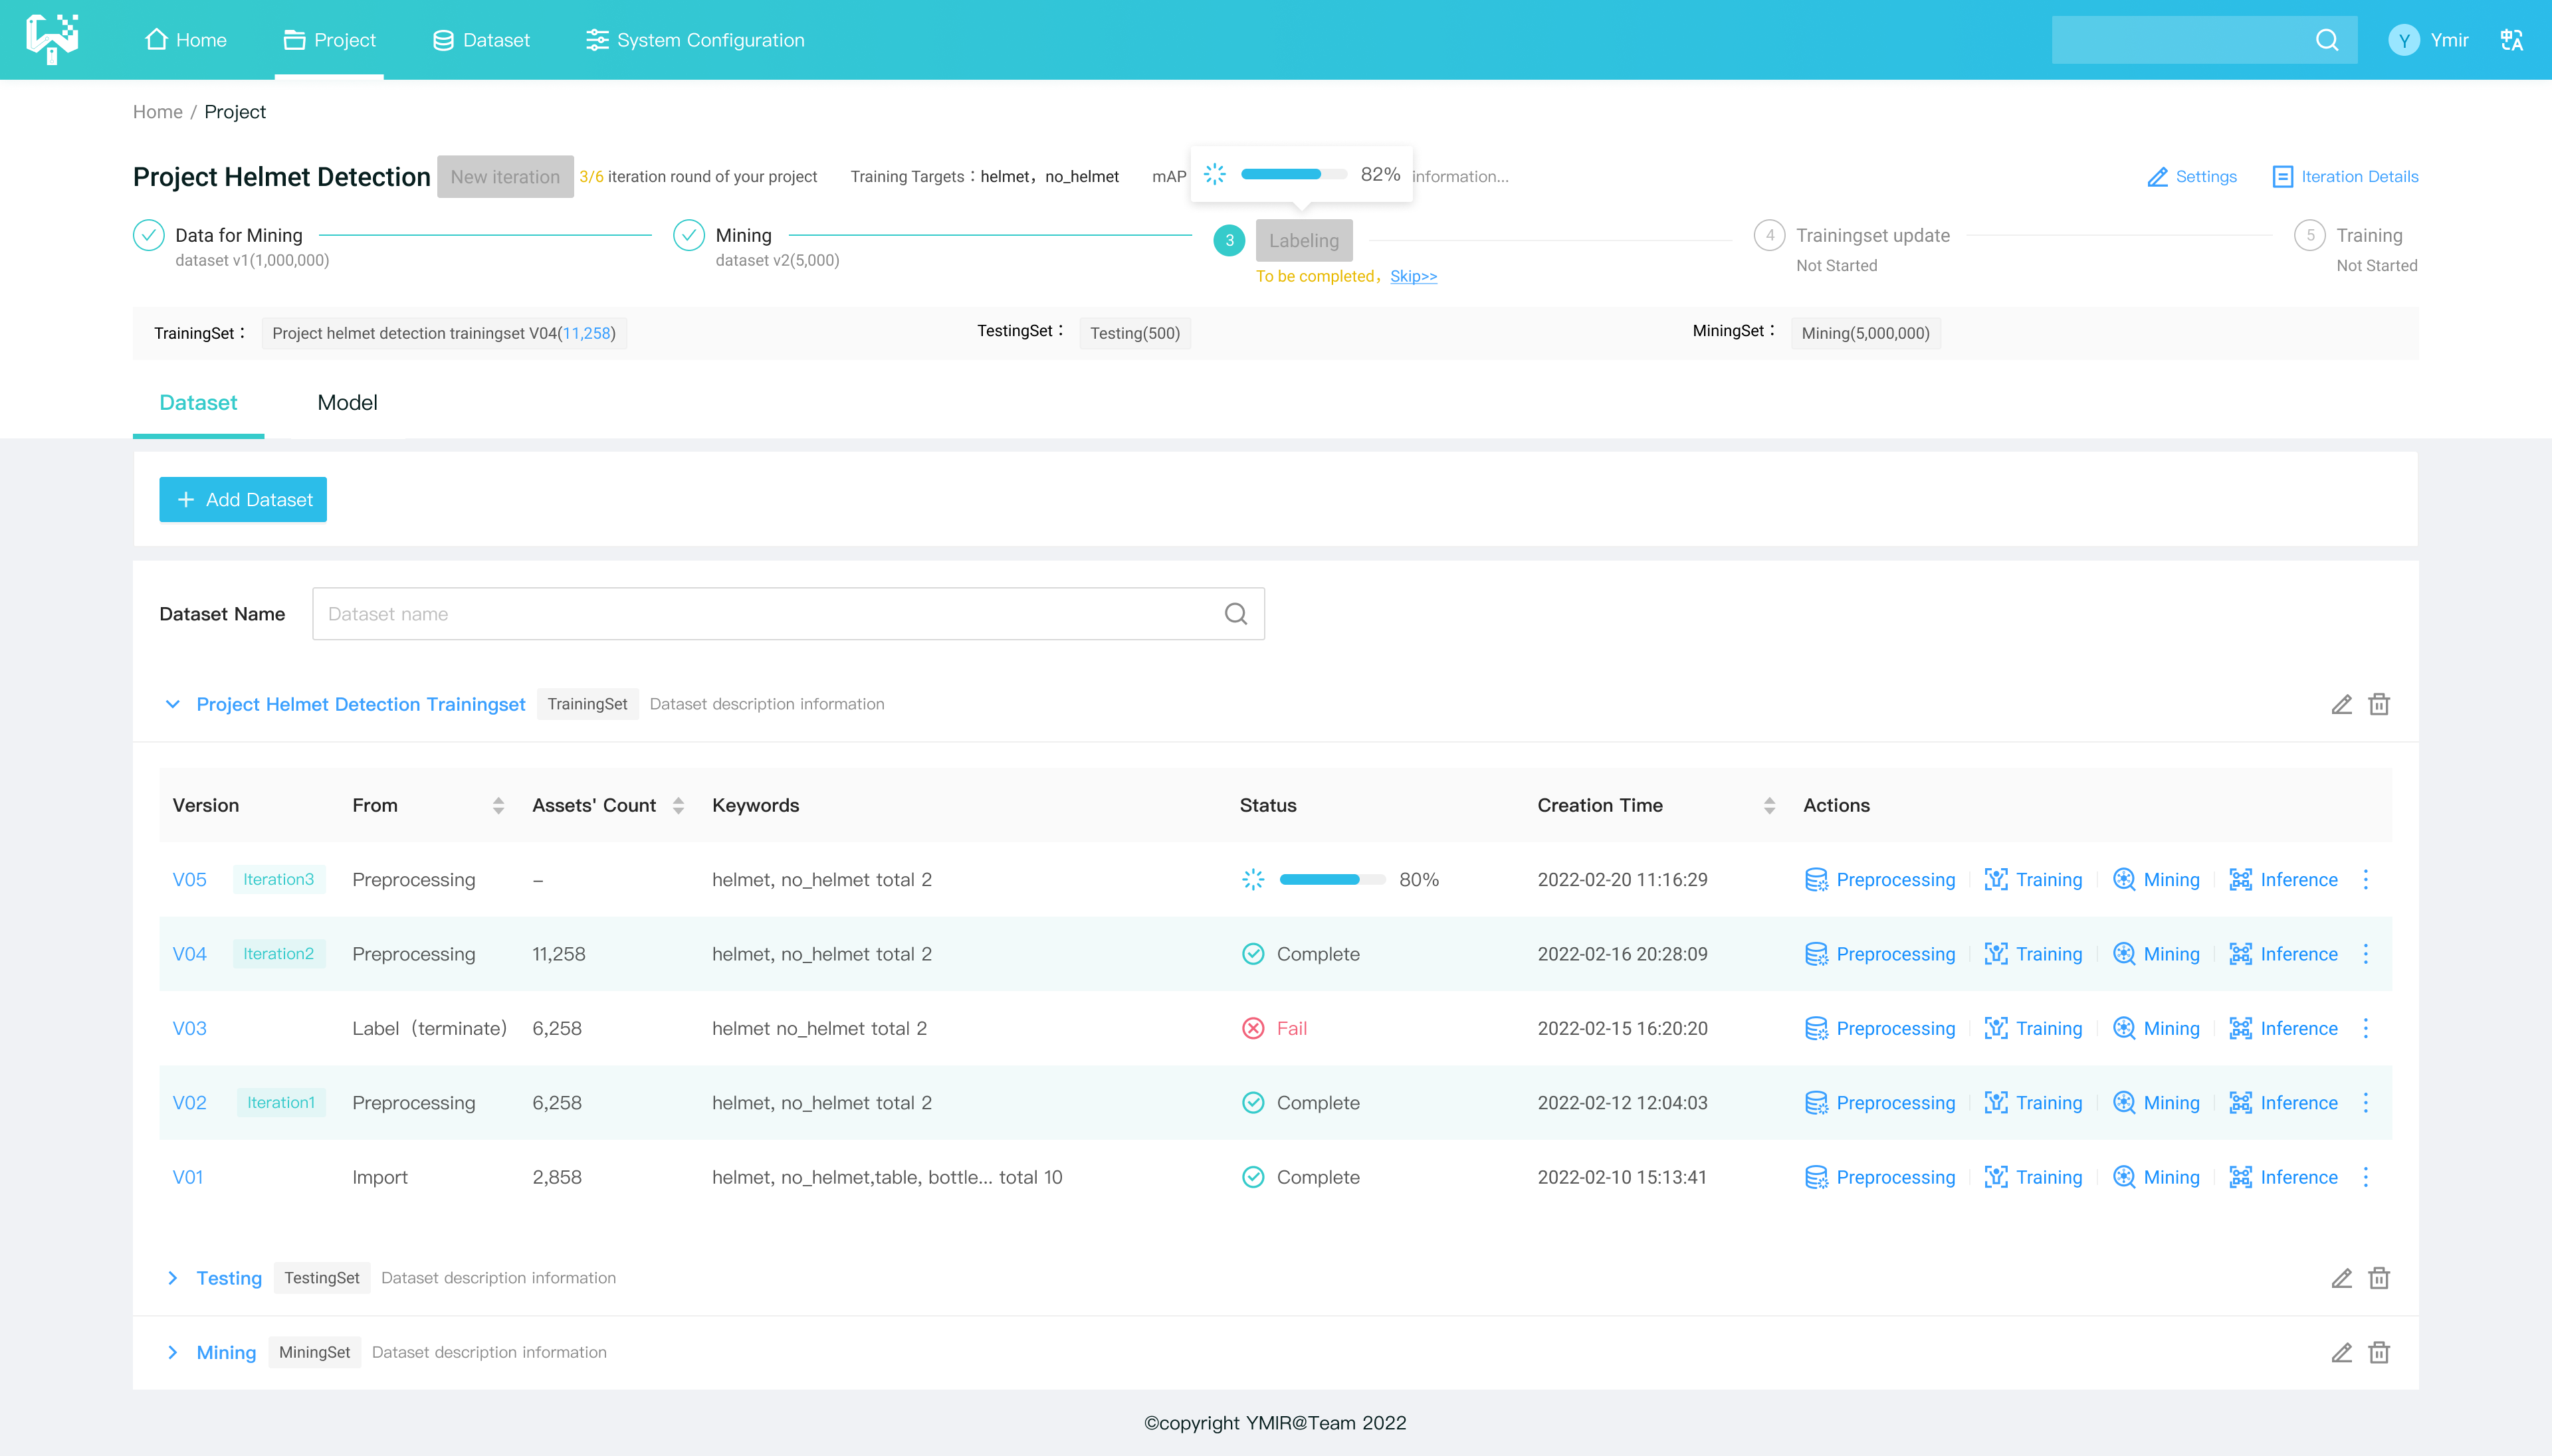
Task: Expand the Testing dataset group
Action: point(172,1278)
